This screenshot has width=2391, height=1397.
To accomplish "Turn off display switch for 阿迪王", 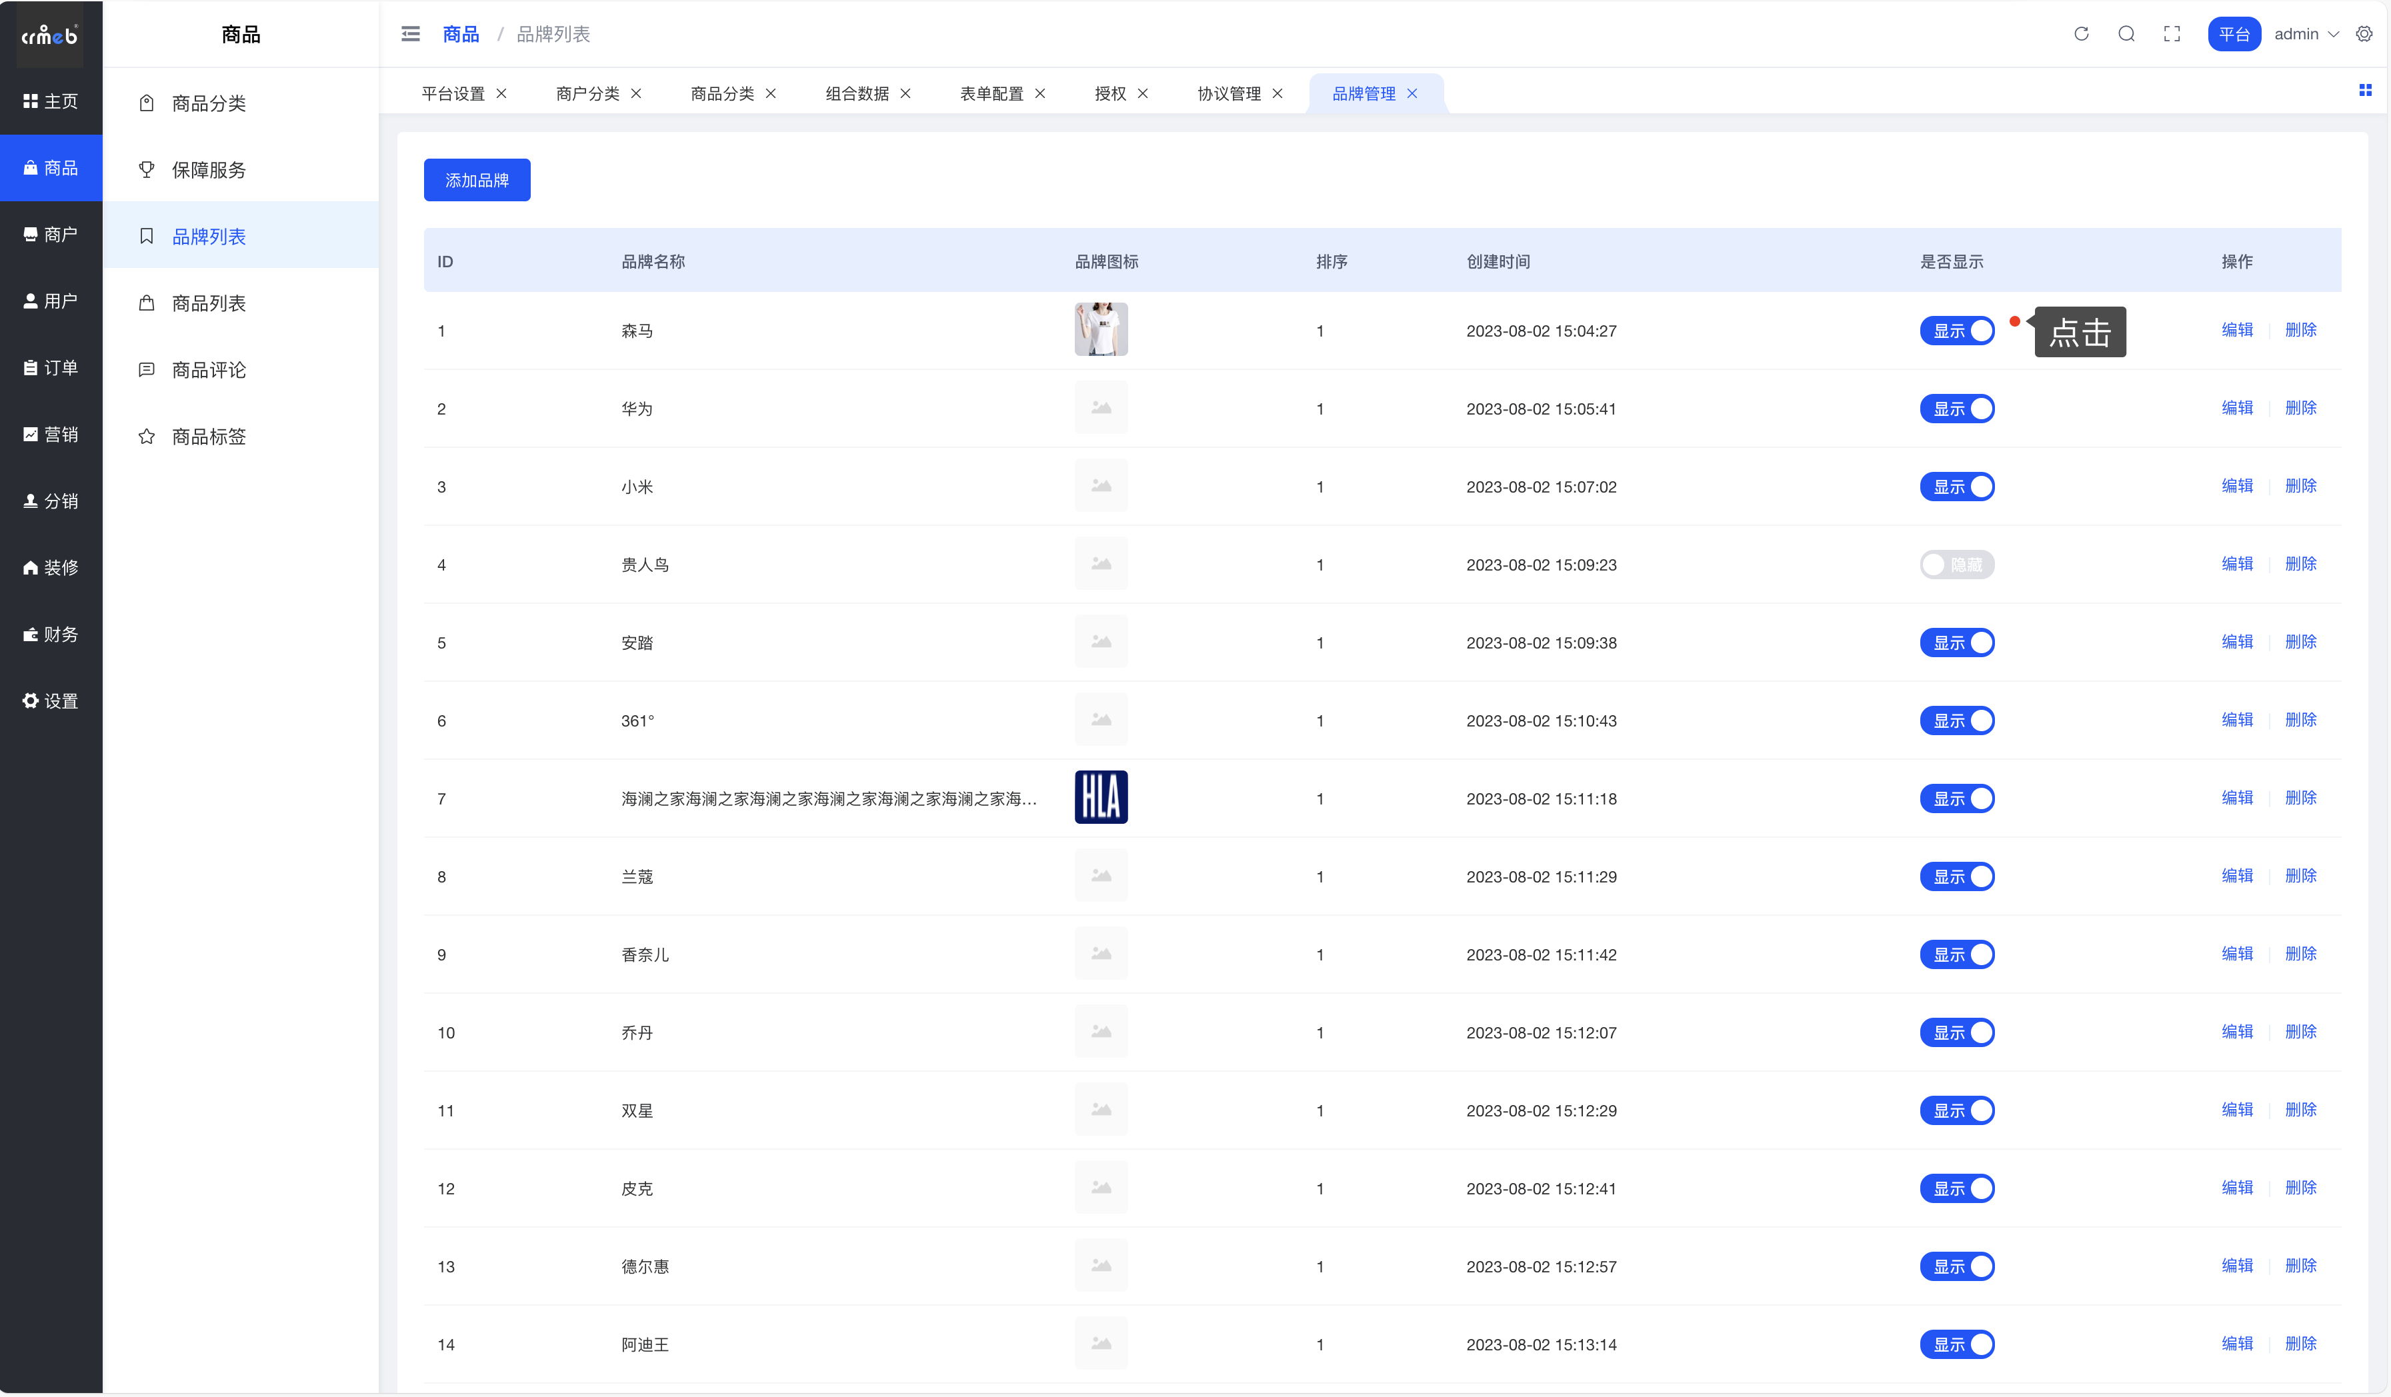I will 1956,1345.
